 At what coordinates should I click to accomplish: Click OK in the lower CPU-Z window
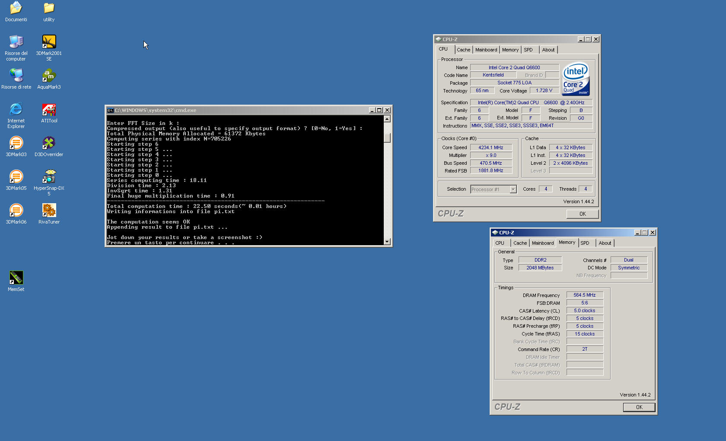(639, 407)
